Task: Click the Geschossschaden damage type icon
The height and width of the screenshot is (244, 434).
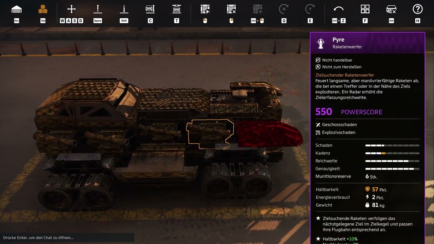Action: coord(318,124)
